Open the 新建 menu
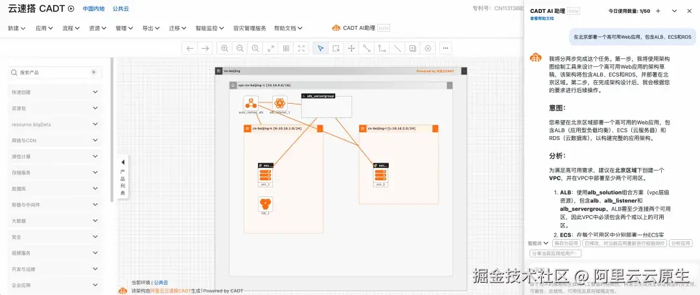Viewport: 700px width, 295px height. point(17,28)
